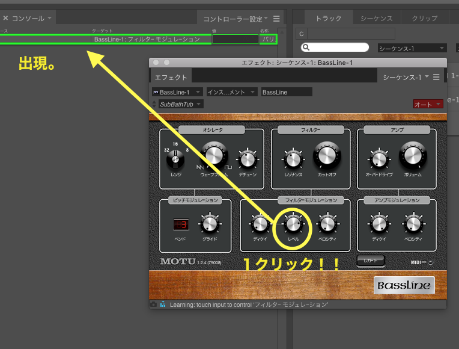The height and width of the screenshot is (349, 459).
Task: Click the BassLine logo badge
Action: coord(404,285)
